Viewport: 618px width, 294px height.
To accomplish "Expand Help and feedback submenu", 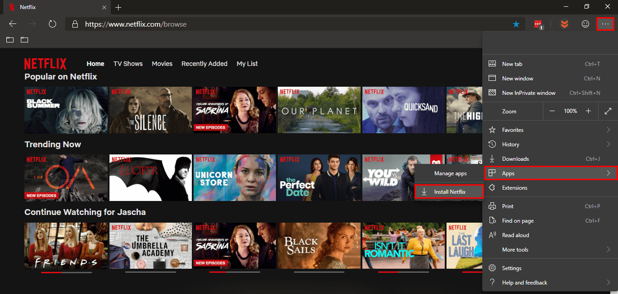I will 550,283.
